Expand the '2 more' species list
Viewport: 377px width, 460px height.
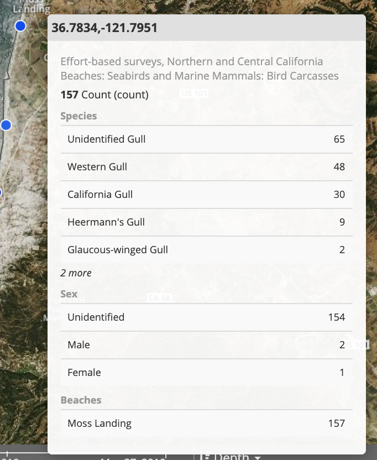(x=76, y=273)
